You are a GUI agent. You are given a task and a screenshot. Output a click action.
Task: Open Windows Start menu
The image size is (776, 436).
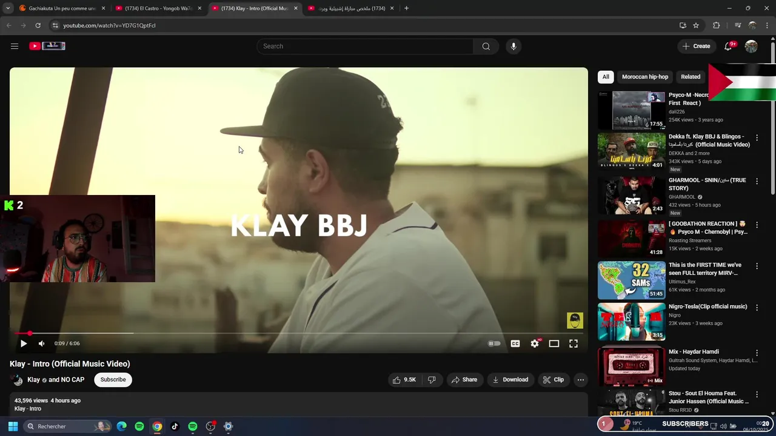point(13,426)
